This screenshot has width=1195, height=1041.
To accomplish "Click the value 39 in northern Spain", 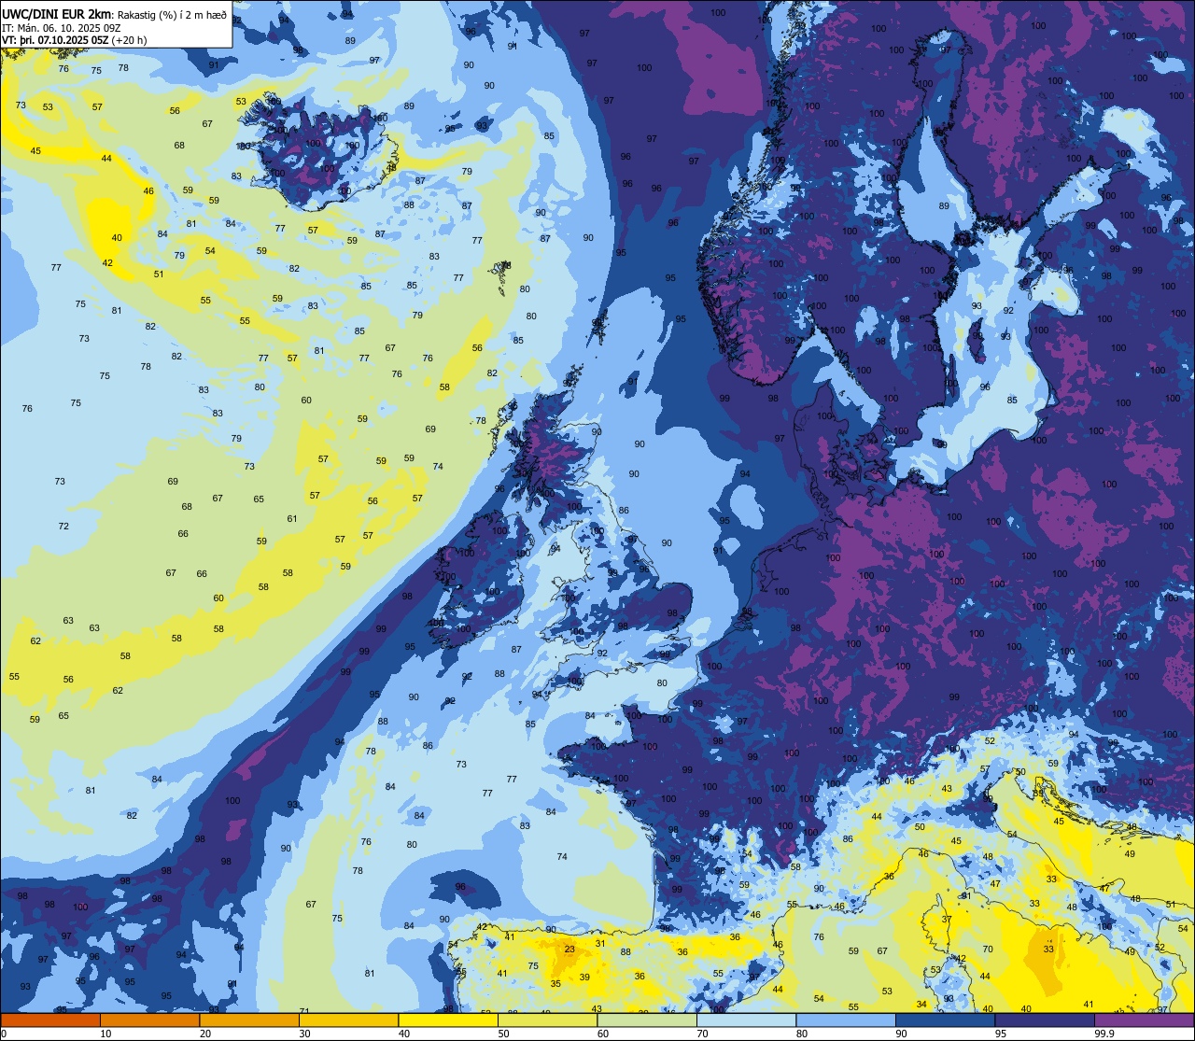I will pyautogui.click(x=584, y=977).
